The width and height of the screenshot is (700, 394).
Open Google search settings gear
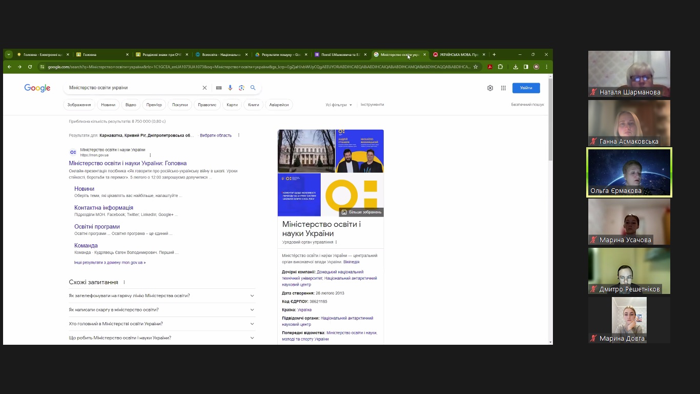pos(490,88)
